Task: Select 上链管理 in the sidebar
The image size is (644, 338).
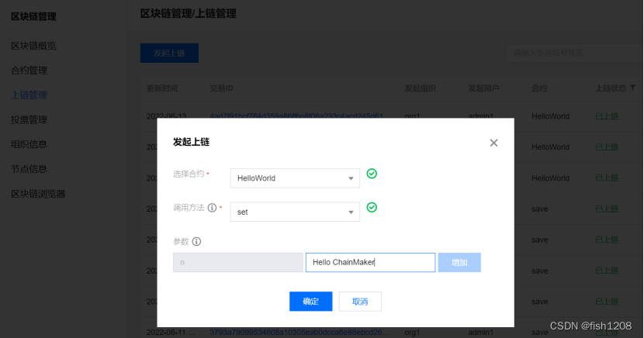Action: tap(29, 95)
